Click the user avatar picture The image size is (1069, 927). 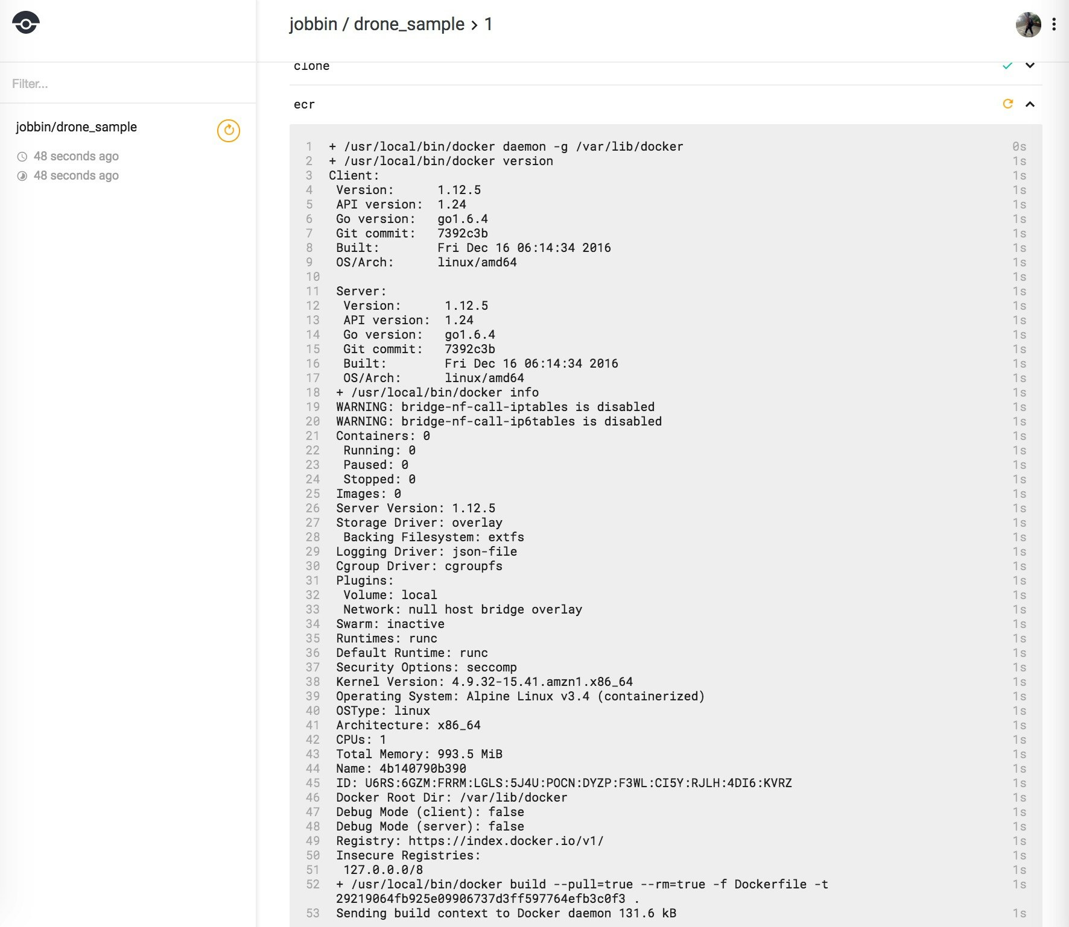[x=1029, y=24]
